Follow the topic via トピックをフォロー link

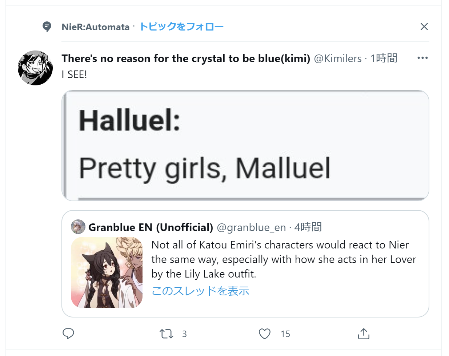[x=181, y=27]
